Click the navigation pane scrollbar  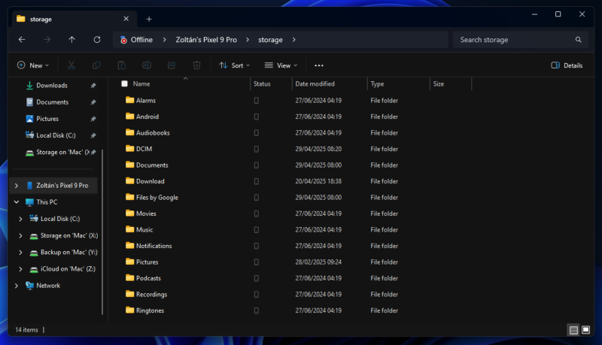pos(102,232)
